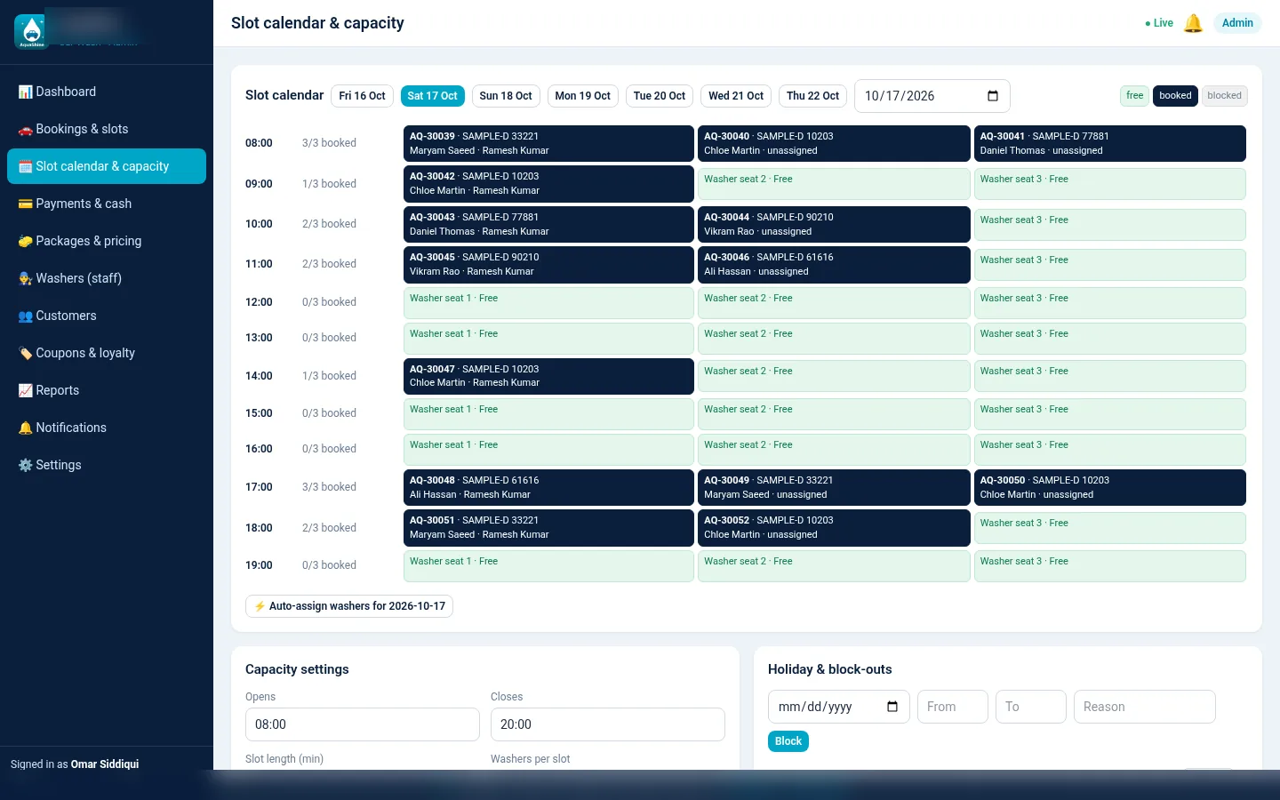Select free Washer seat 2 at 09:00
The image size is (1280, 800).
[834, 184]
